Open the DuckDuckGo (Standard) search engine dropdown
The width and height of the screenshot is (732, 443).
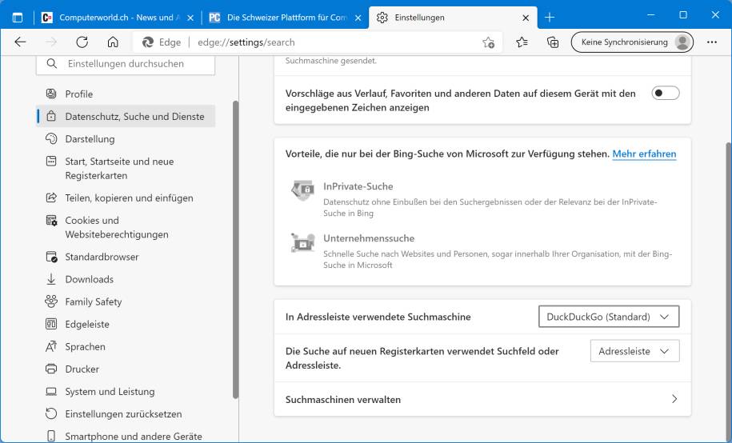(x=609, y=317)
